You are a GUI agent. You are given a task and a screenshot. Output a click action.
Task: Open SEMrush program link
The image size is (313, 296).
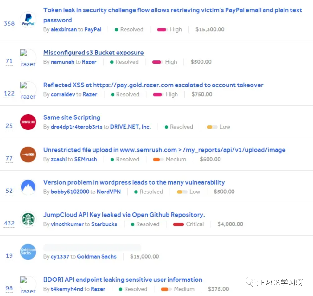(86, 159)
